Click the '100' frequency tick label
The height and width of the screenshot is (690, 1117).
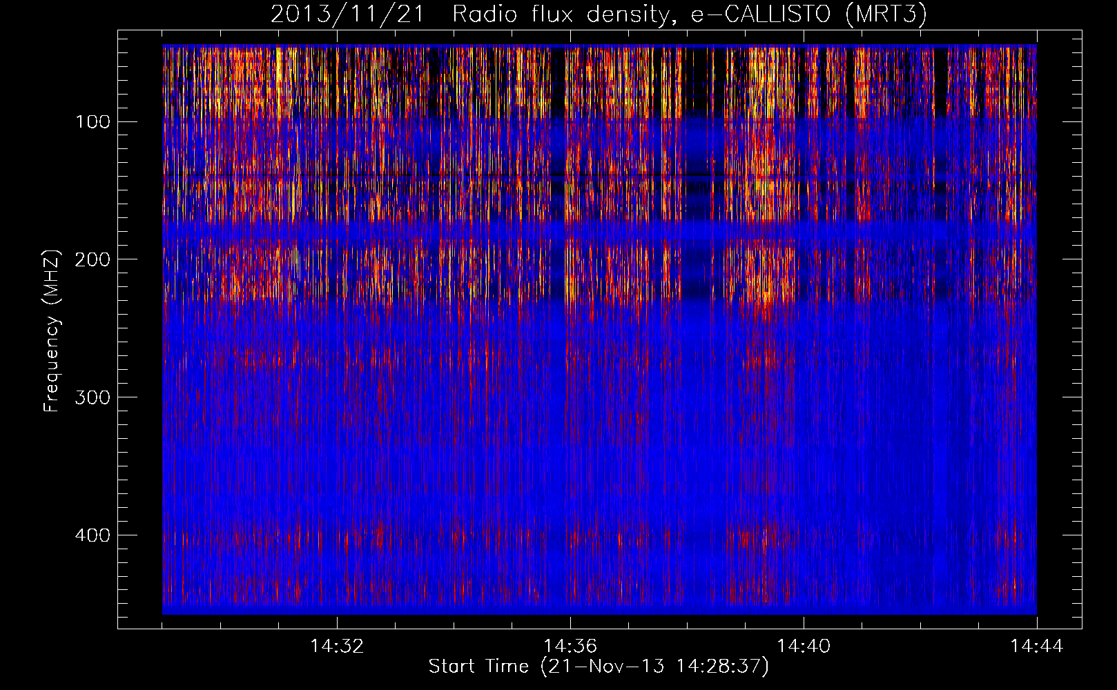tap(93, 122)
